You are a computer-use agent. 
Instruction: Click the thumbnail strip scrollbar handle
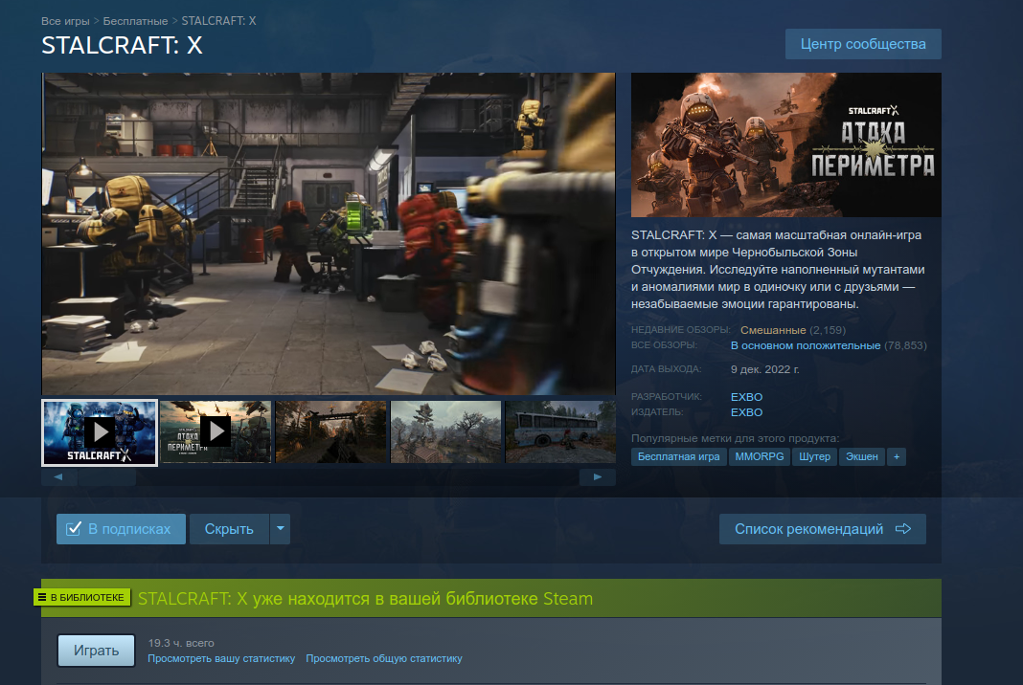point(106,477)
